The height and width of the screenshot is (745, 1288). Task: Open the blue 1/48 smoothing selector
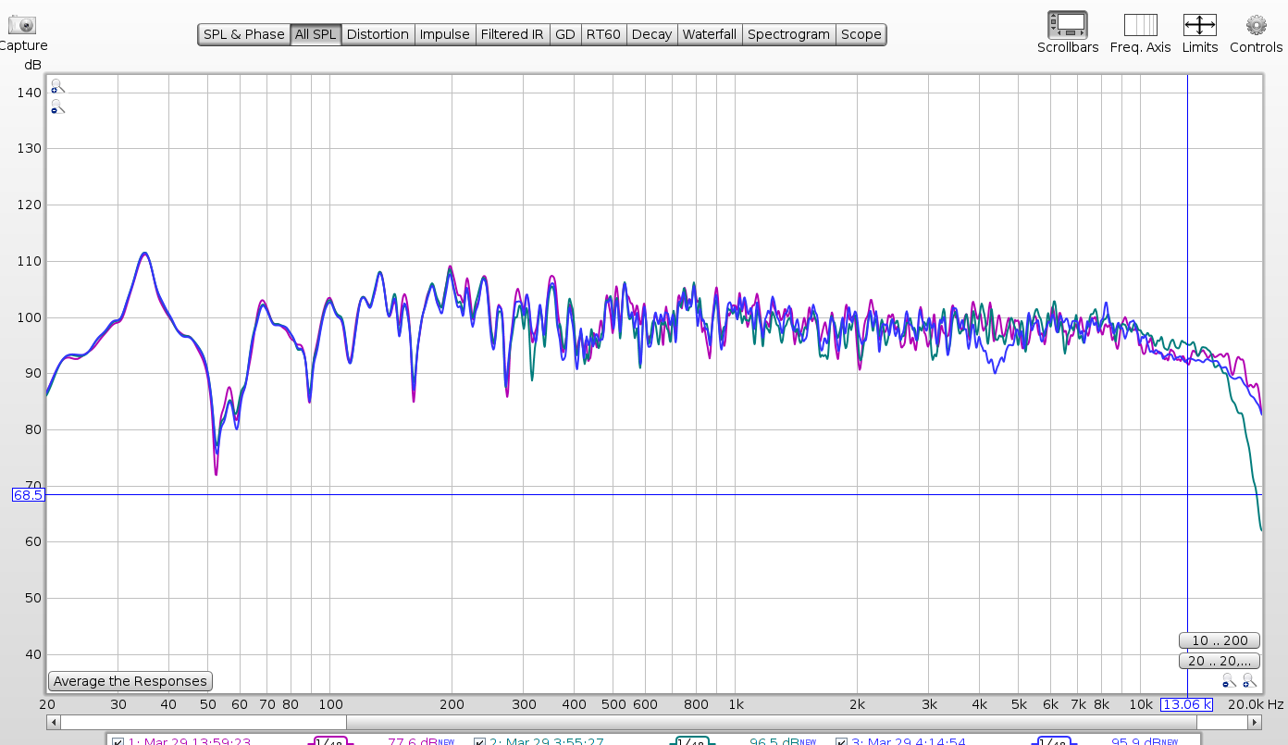tap(1054, 740)
